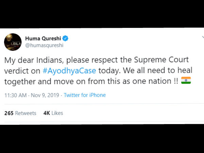Image resolution: width=204 pixels, height=153 pixels.
Task: Click the Nov 9, 2019 date
Action: [45, 95]
